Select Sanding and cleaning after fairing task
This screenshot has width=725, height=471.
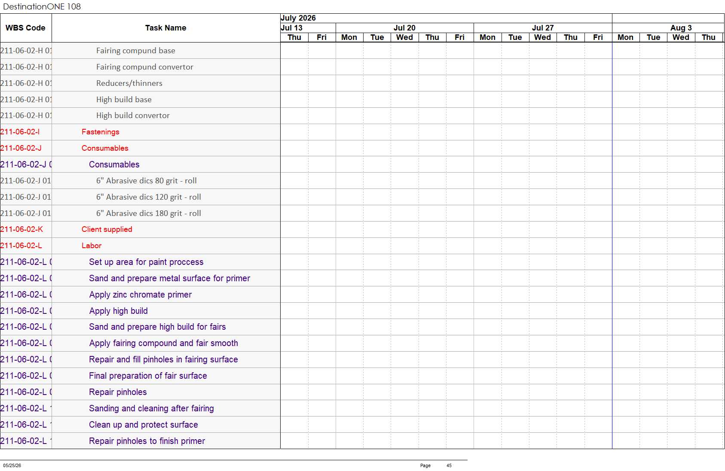point(151,408)
